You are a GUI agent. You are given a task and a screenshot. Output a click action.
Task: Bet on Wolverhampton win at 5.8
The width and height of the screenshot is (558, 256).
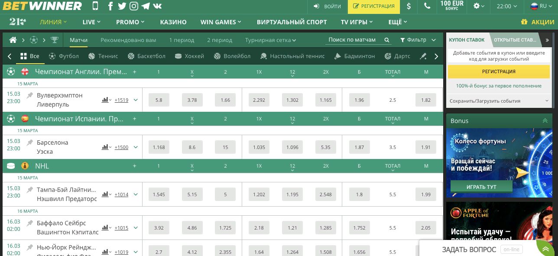coord(159,100)
